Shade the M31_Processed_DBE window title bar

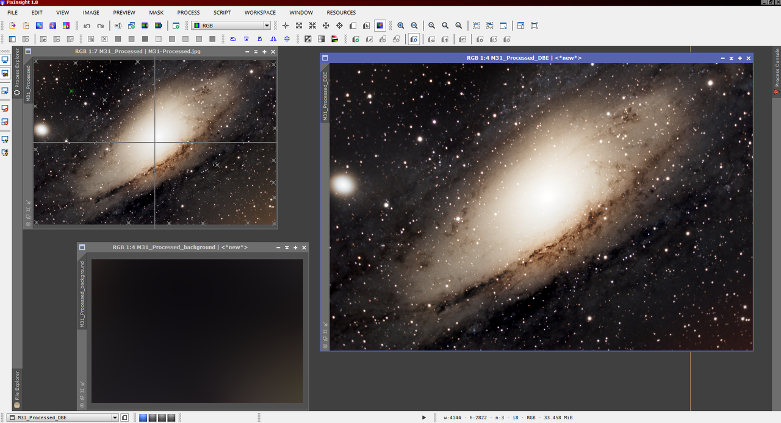coord(731,58)
